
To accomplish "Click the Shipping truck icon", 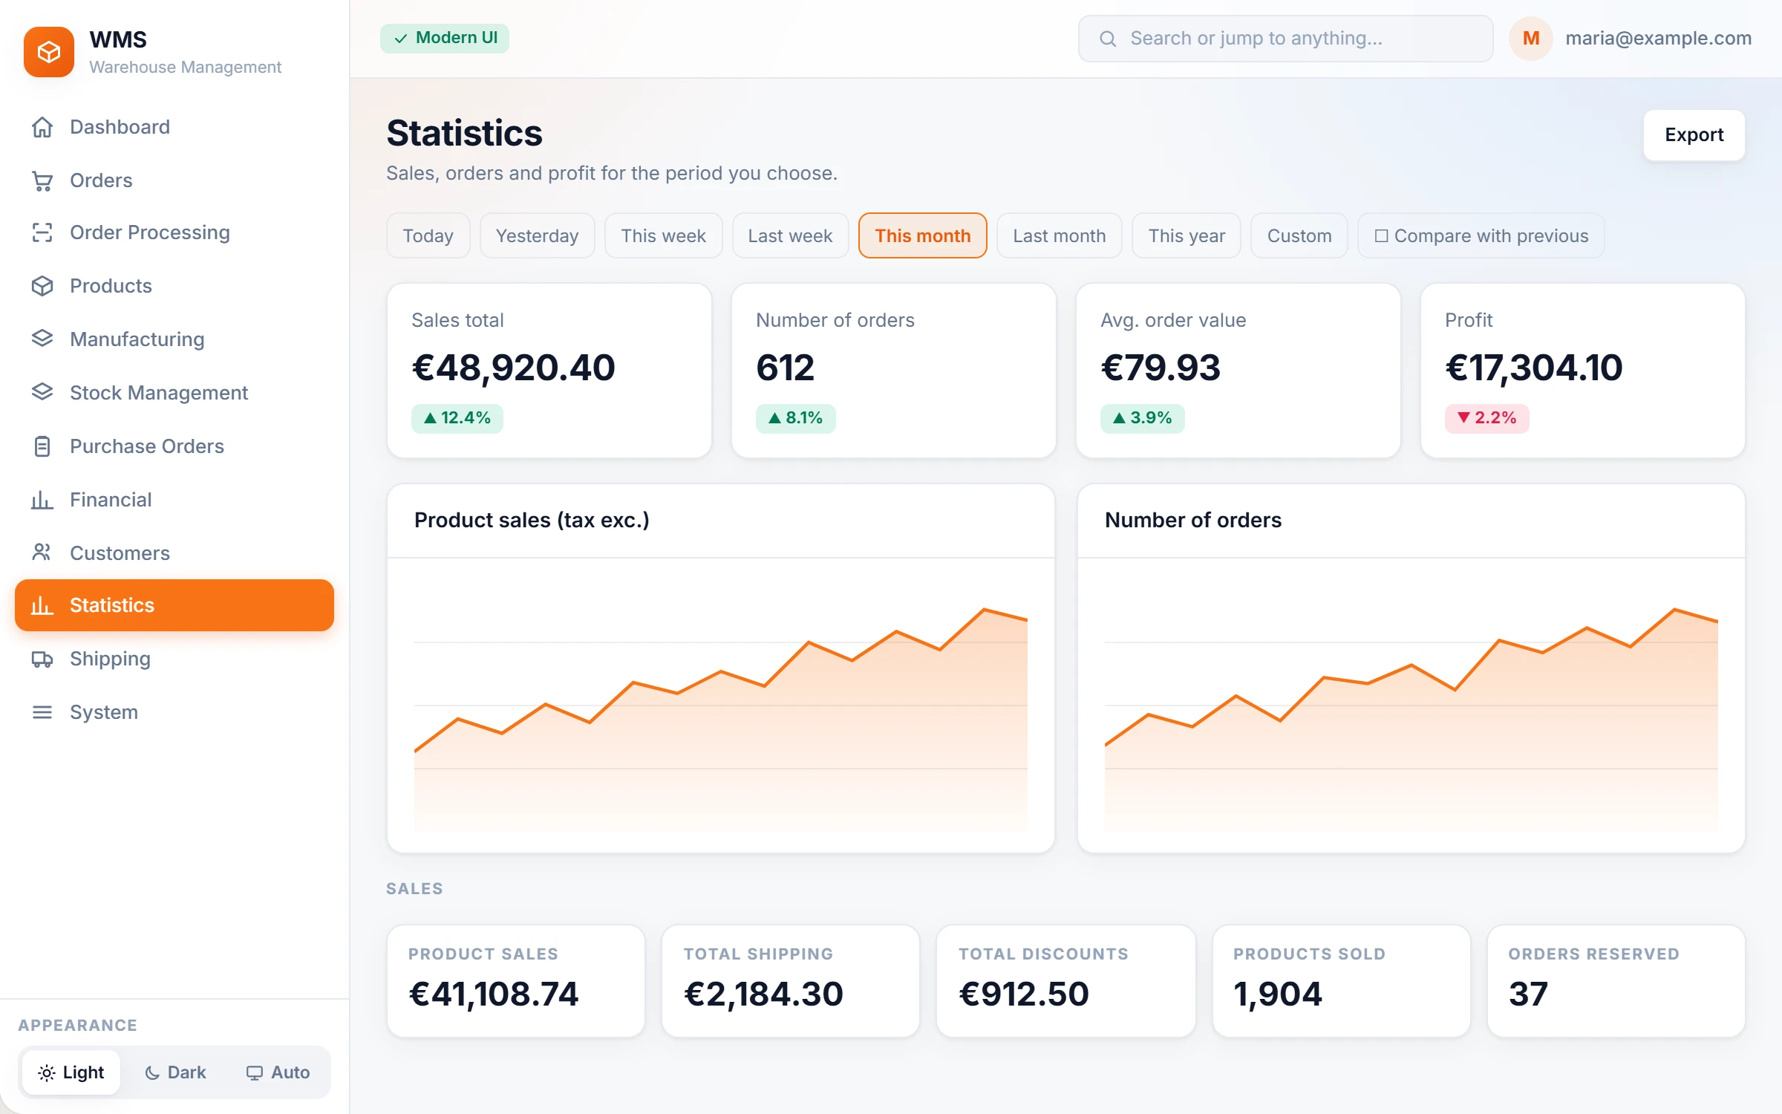I will [x=42, y=659].
